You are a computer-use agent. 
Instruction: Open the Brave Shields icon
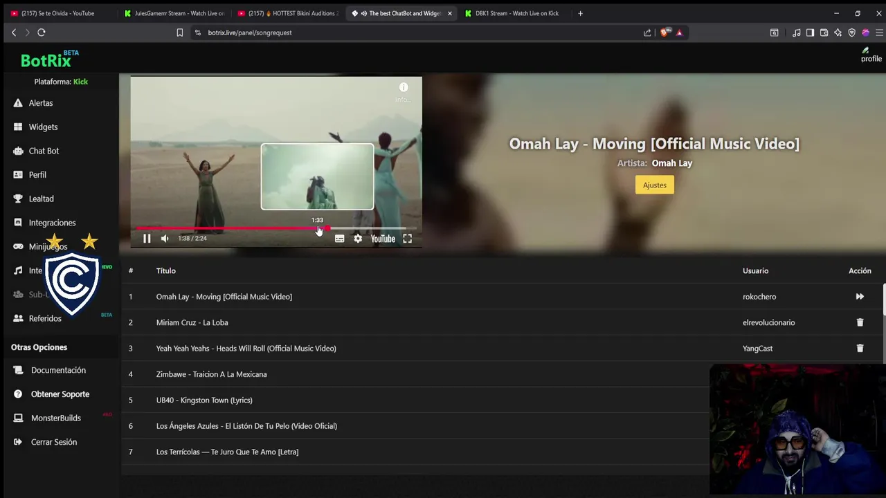click(664, 33)
